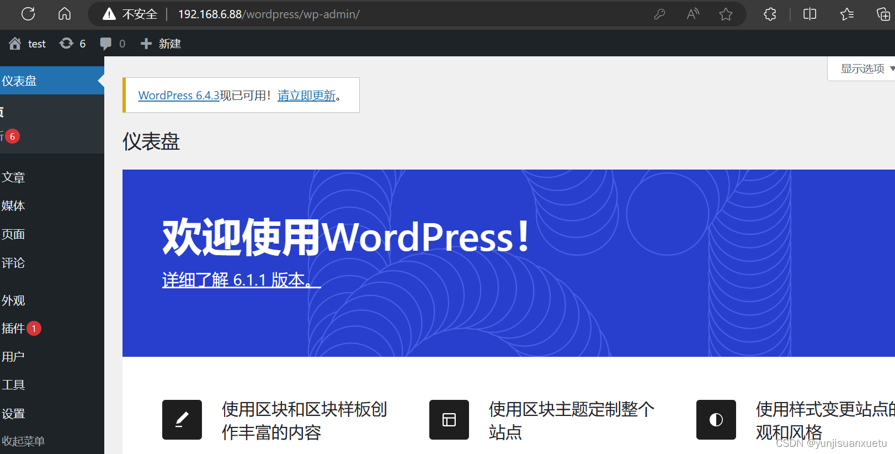Open the not-secure warning triangle icon

[109, 14]
